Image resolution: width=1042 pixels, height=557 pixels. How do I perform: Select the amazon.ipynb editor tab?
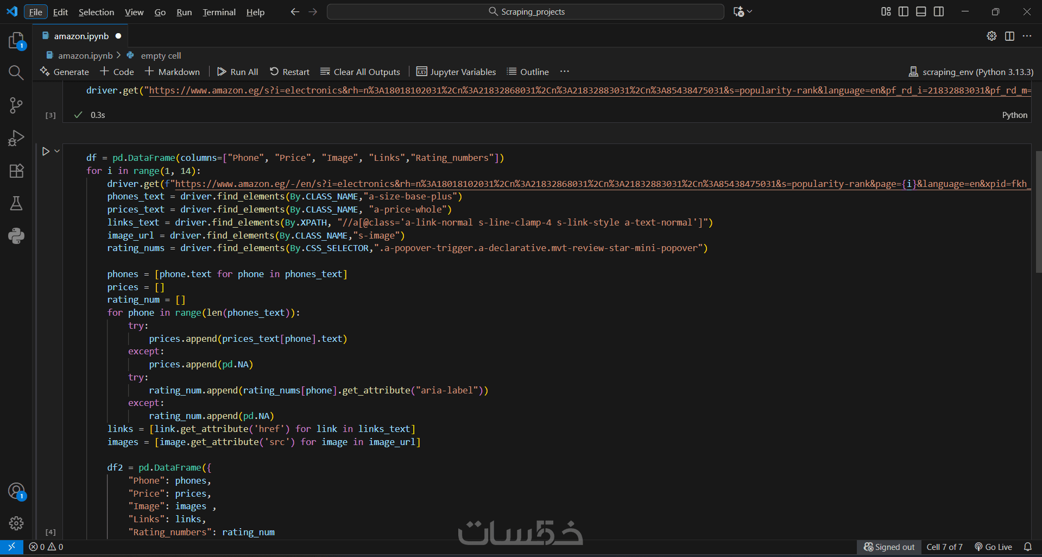[81, 36]
